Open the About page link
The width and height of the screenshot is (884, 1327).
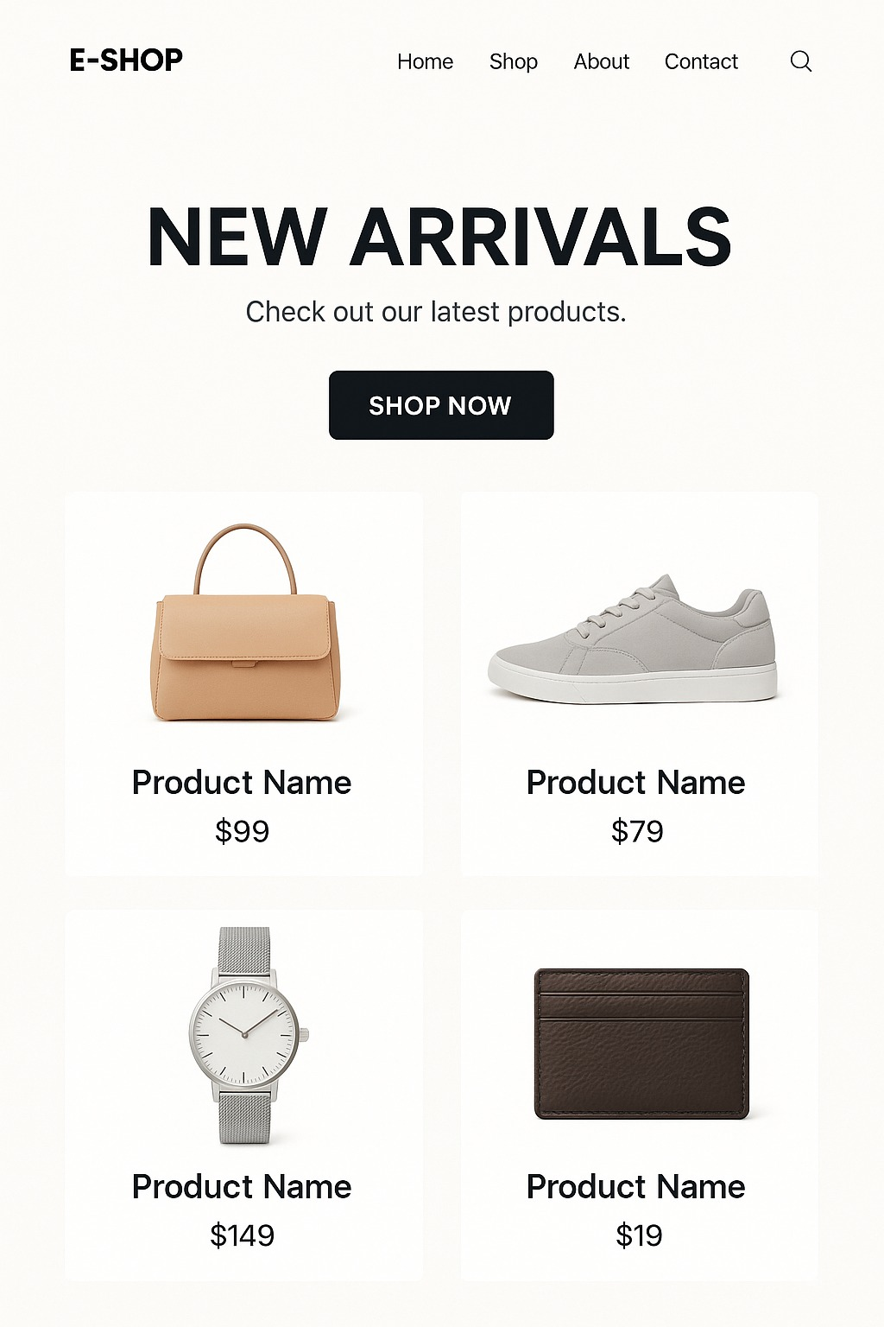[602, 62]
